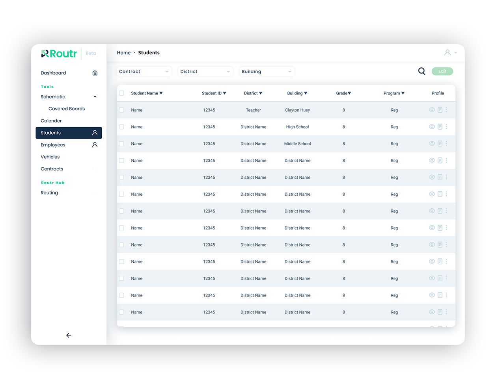
Task: Select the Students person icon in the sidebar
Action: point(95,133)
